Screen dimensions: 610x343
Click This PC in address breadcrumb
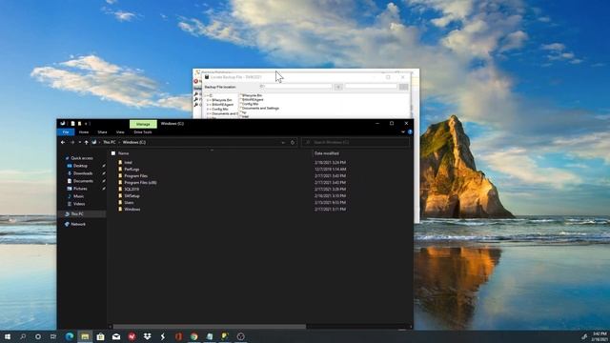coord(110,142)
